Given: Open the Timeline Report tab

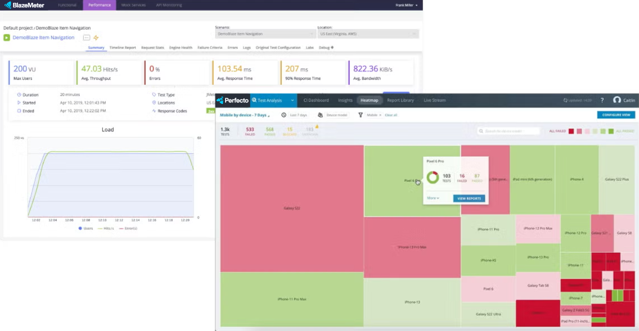Looking at the screenshot, I should (123, 48).
